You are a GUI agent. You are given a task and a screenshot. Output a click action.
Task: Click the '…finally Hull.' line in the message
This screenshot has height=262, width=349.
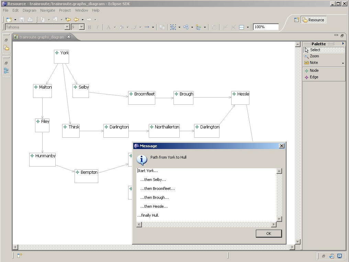pyautogui.click(x=148, y=215)
